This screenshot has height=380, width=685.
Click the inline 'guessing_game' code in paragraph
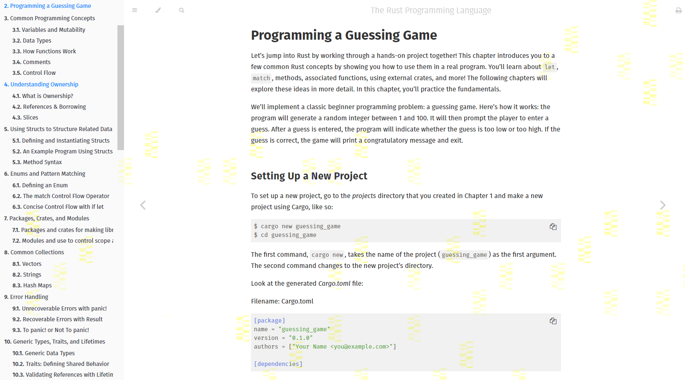(464, 255)
